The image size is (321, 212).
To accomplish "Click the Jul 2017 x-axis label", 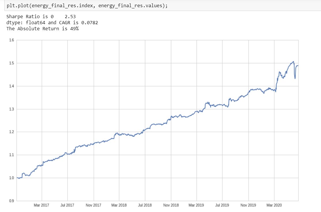I will (67, 205).
